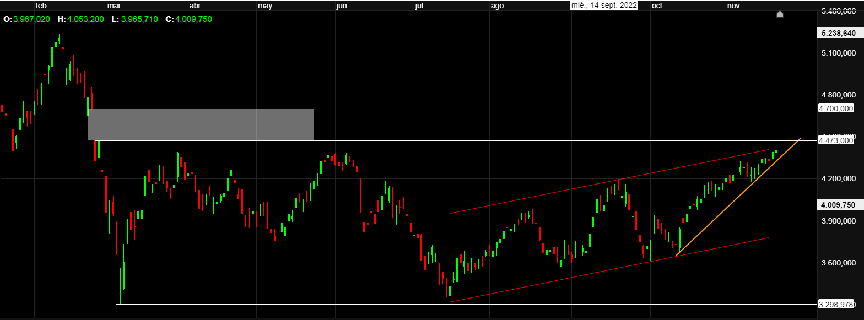This screenshot has height=320, width=864.
Task: Click the Low value 3.965,710
Action: click(139, 19)
